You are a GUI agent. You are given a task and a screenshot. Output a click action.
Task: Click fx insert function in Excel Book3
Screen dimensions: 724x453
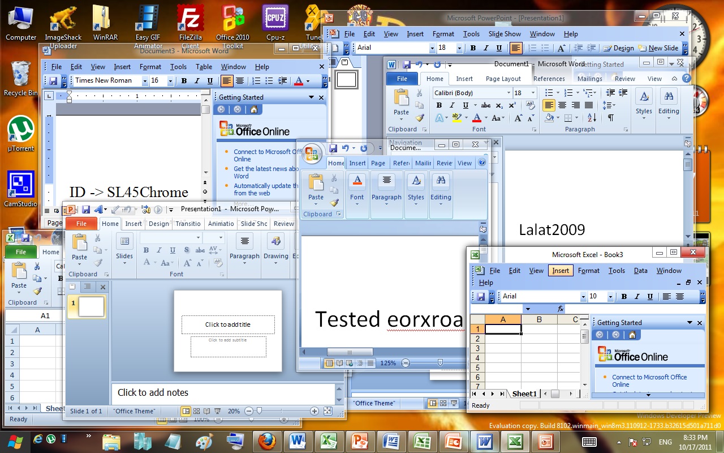pos(561,309)
